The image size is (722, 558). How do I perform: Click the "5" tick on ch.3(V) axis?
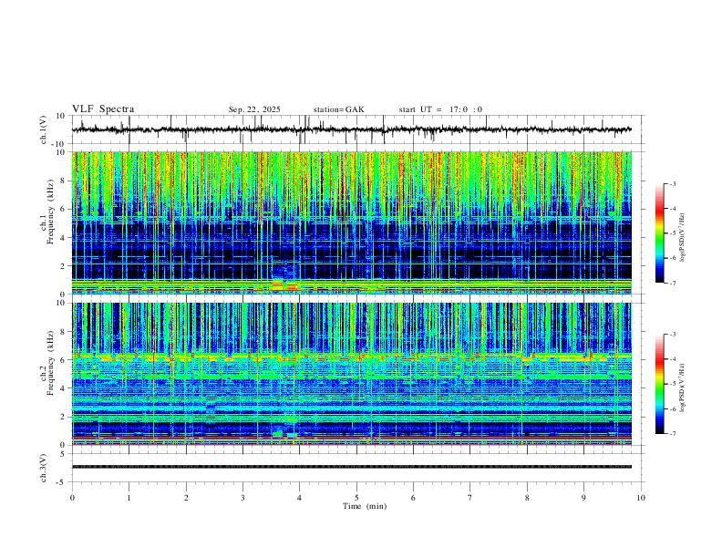63,454
